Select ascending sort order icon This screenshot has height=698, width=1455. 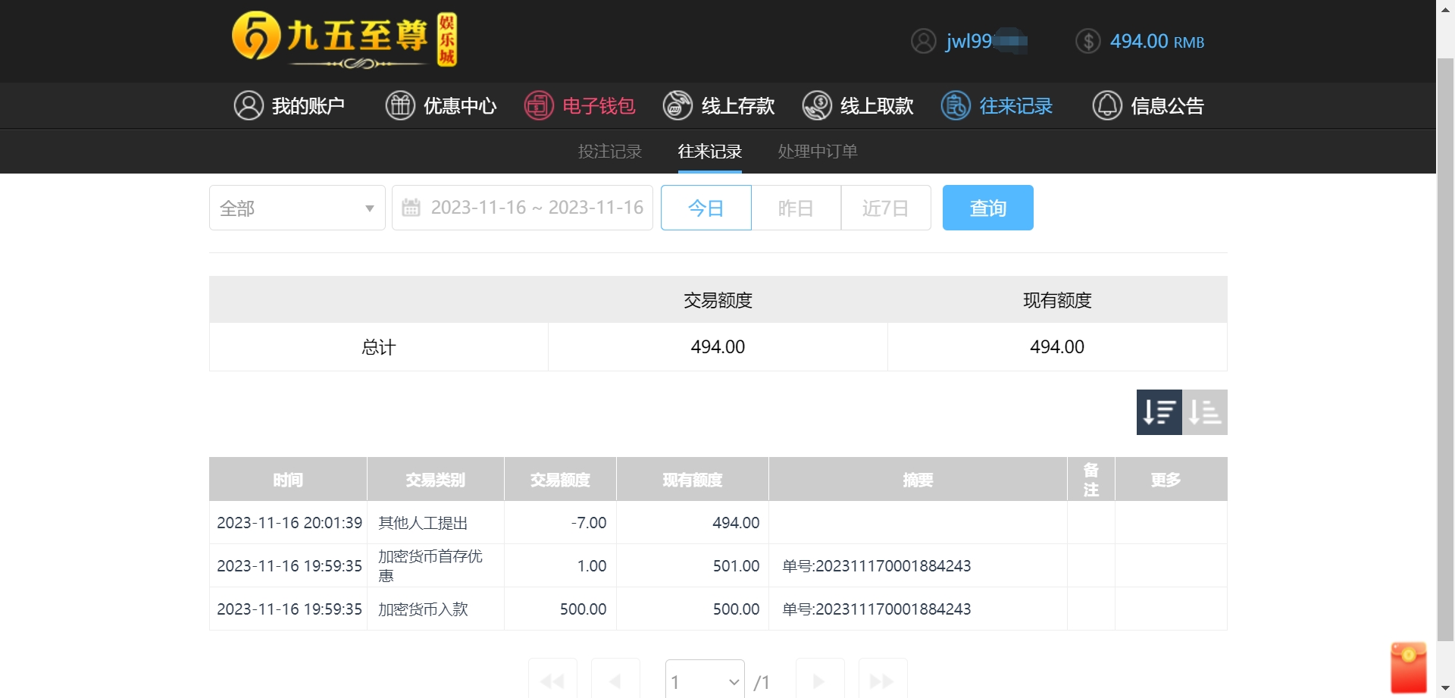coord(1205,412)
